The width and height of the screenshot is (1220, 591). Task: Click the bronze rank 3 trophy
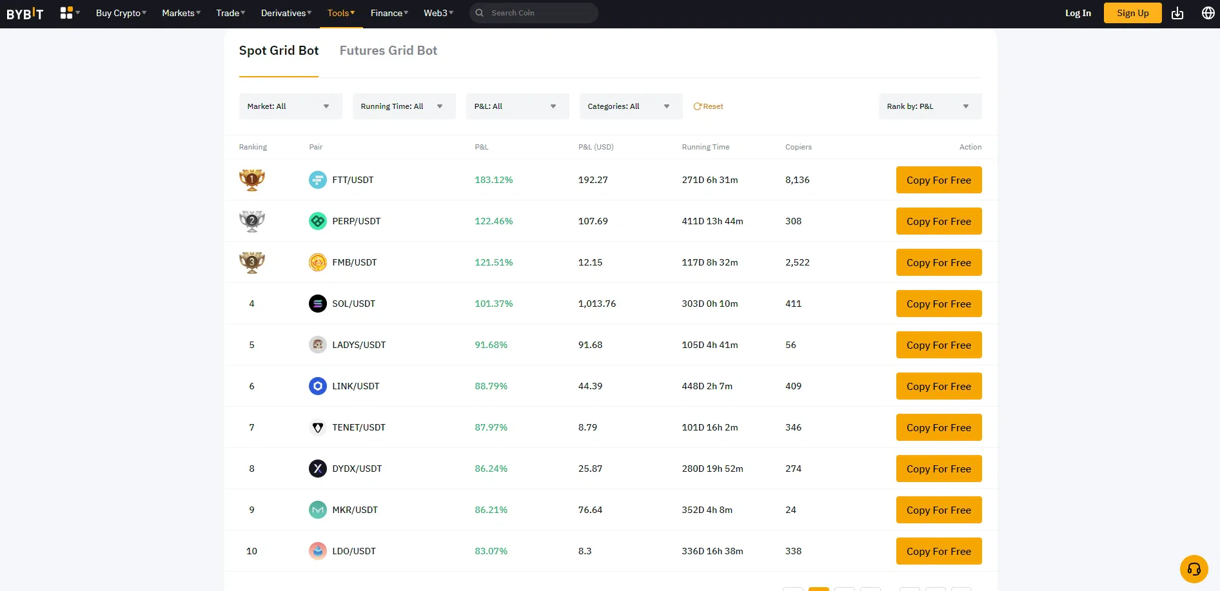pyautogui.click(x=252, y=262)
